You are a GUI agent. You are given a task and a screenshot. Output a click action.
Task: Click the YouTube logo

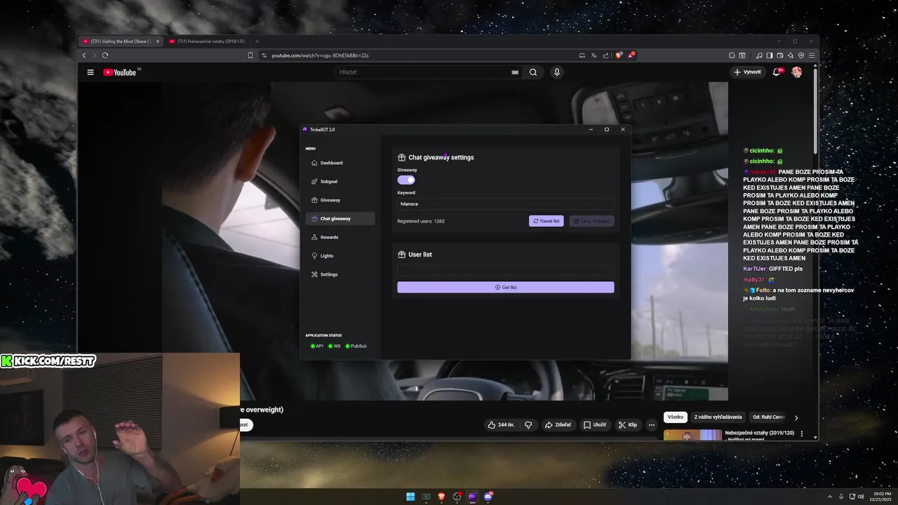[121, 72]
